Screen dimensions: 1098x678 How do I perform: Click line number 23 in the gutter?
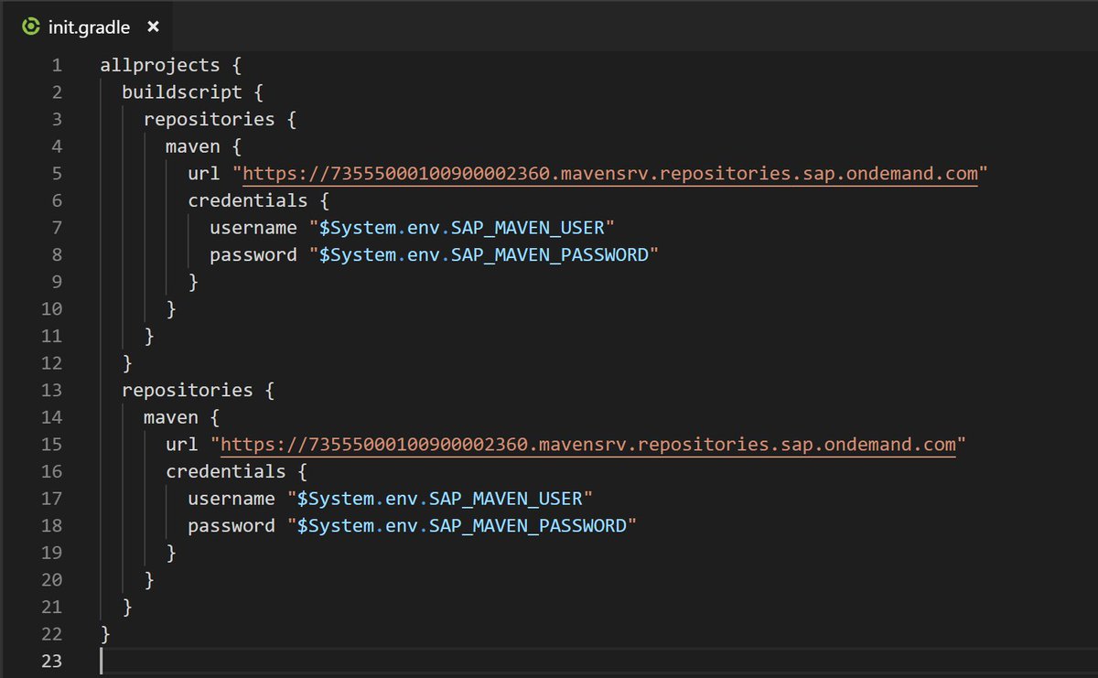click(51, 662)
